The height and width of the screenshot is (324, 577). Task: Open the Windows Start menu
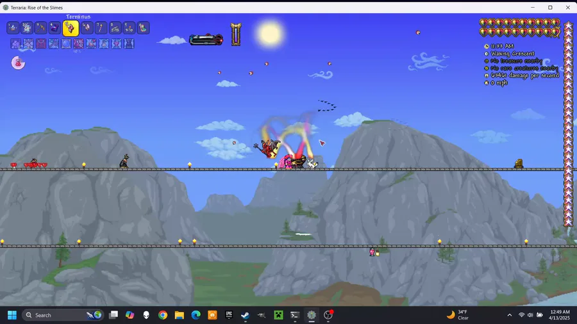coord(12,315)
